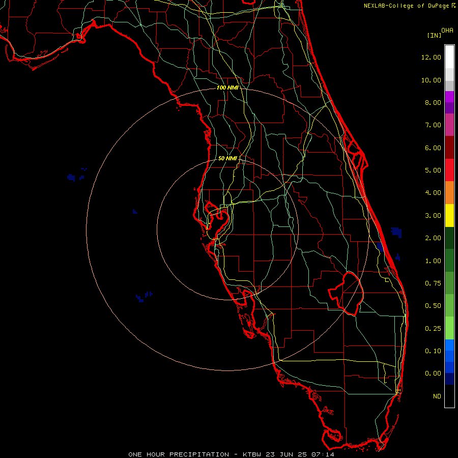Click the '23 JUN 25' date text
458x458 pixels.
[x=287, y=454]
